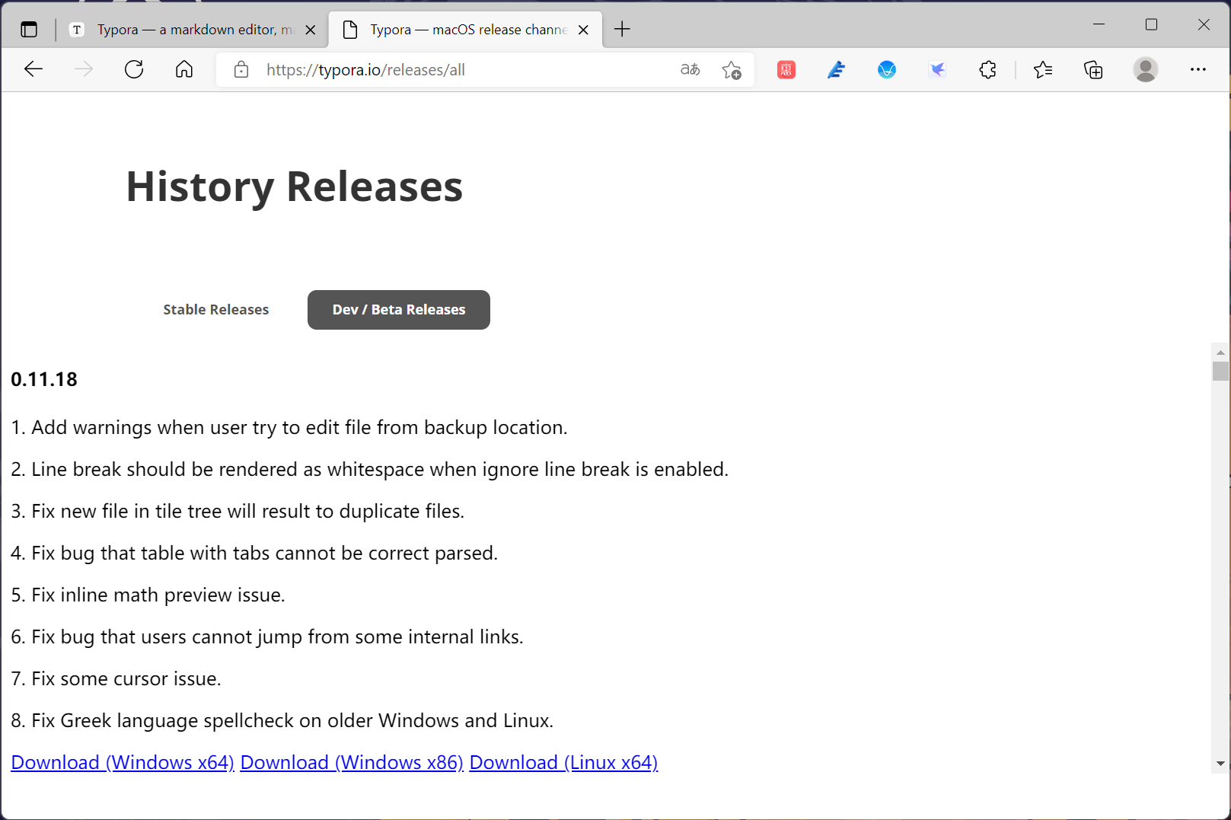Close the Typora markdown editor tab
The width and height of the screenshot is (1231, 820).
pyautogui.click(x=311, y=30)
